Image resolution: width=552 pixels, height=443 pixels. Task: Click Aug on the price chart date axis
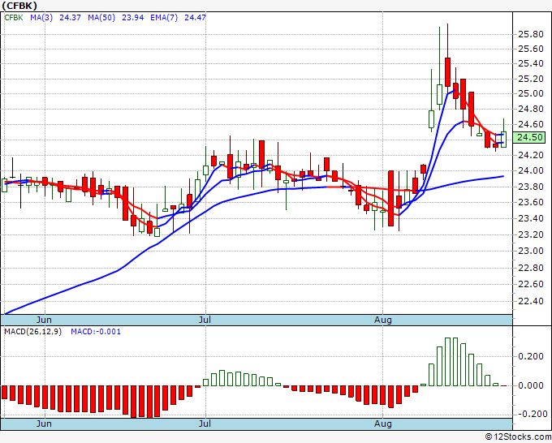pos(382,320)
